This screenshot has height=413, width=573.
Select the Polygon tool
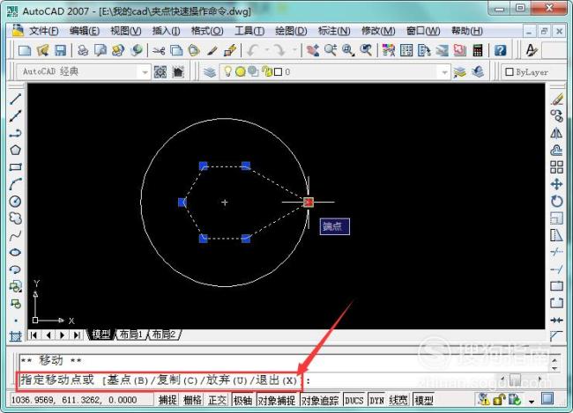click(x=15, y=150)
